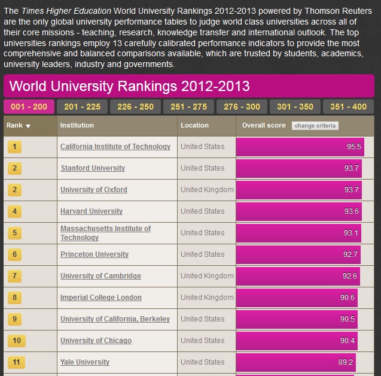Click the World University Rankings 2012-2013 heading

point(130,86)
